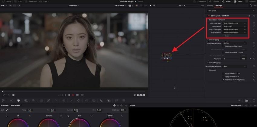Open Output Gamma dropdown
The image size is (257, 127).
tap(234, 33)
